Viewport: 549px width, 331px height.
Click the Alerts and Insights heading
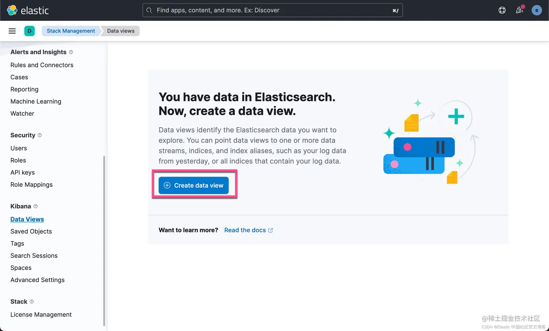[x=38, y=52]
